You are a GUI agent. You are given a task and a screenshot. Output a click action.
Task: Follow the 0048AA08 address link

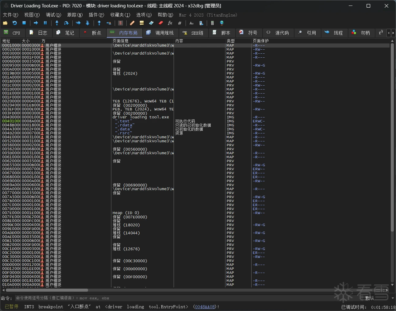(x=205, y=307)
